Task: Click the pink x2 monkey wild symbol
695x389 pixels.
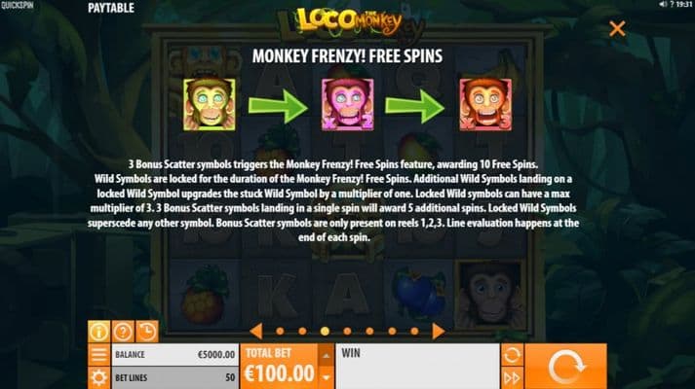Action: tap(347, 105)
